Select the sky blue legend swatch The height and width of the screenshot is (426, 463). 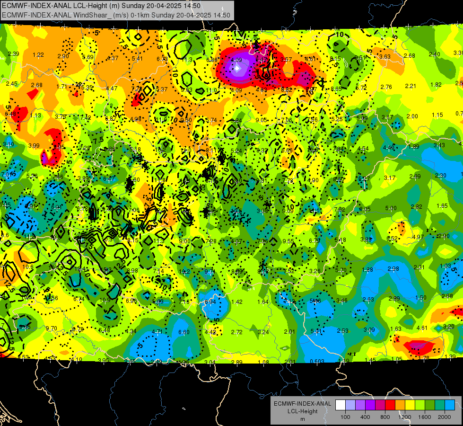[x=450, y=405]
